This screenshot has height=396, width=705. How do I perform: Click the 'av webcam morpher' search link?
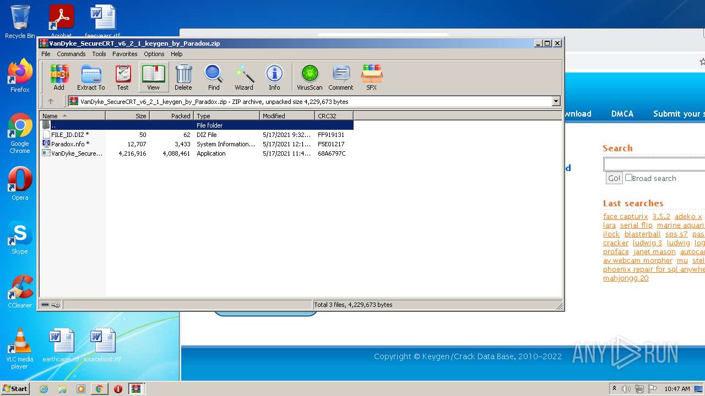[638, 260]
